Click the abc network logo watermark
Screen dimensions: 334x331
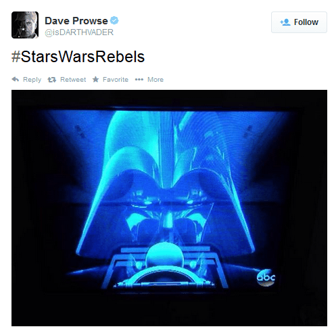point(266,278)
